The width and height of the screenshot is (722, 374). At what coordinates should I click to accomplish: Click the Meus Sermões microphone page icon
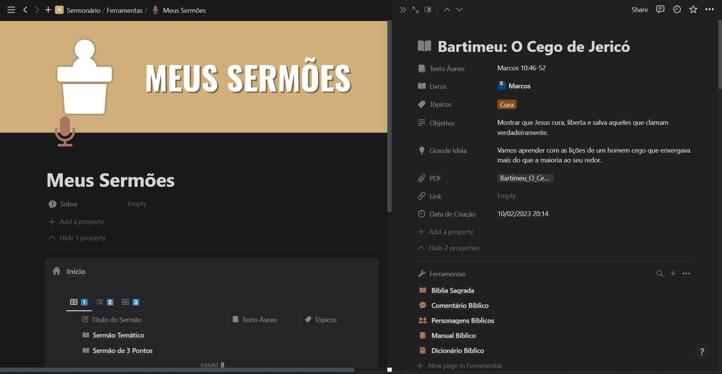tap(65, 131)
